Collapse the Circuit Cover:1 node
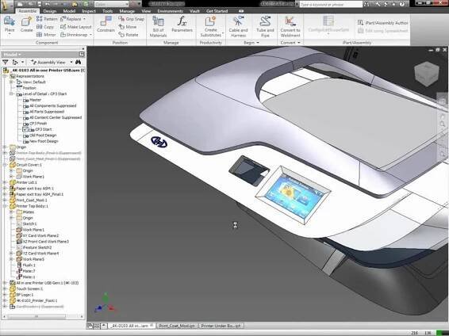449x336 pixels. pos(5,165)
